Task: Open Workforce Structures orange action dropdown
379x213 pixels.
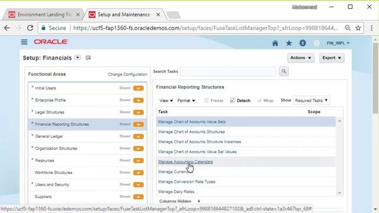Action: coord(138,173)
